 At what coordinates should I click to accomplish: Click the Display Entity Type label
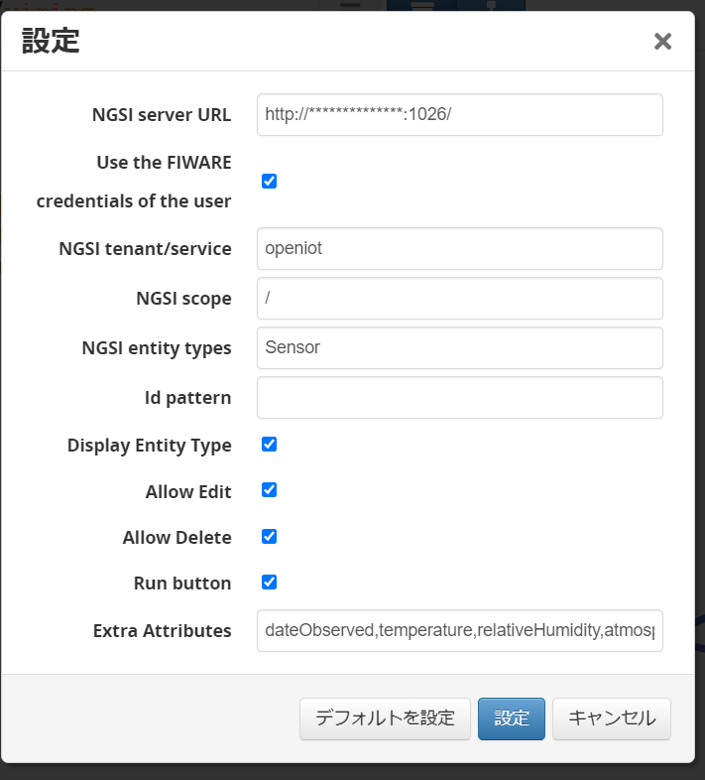click(150, 446)
